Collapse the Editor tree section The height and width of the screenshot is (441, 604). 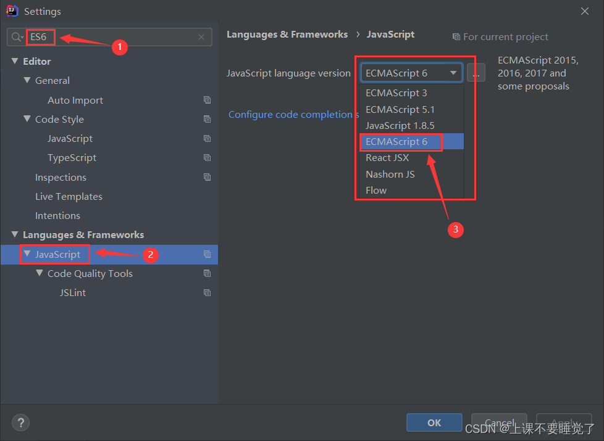coord(15,61)
